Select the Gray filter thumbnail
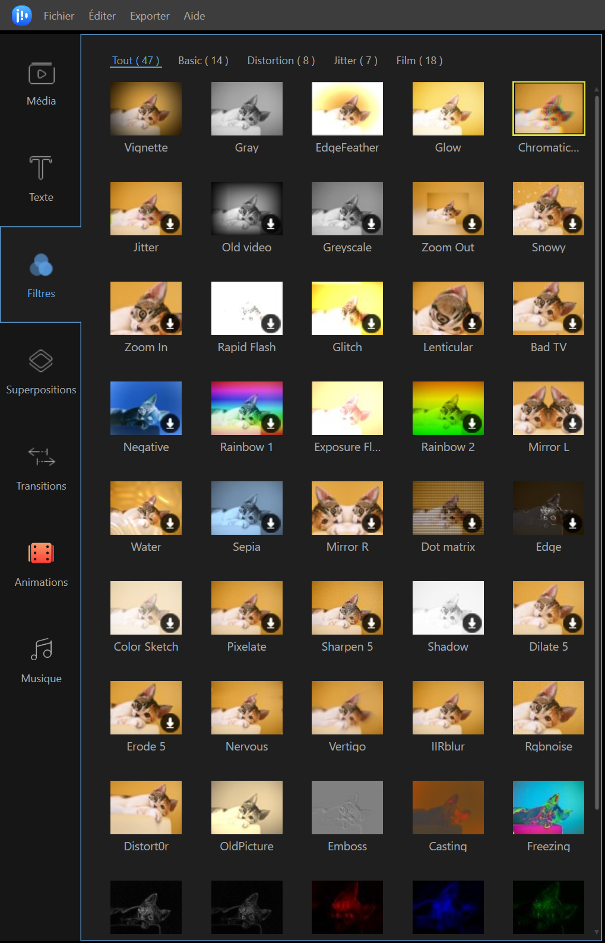Viewport: 605px width, 943px height. coord(247,109)
